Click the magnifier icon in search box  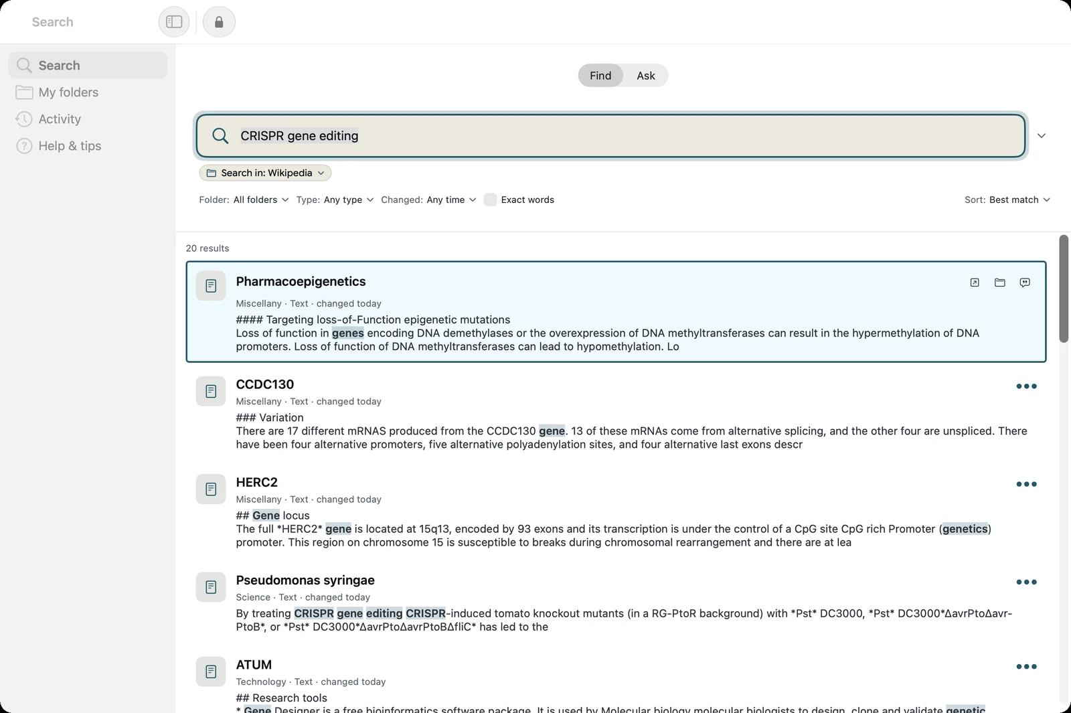pos(220,136)
